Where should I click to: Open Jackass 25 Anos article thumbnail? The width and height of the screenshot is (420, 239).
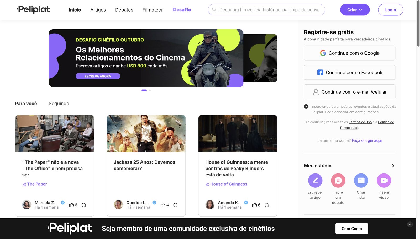pos(146,133)
